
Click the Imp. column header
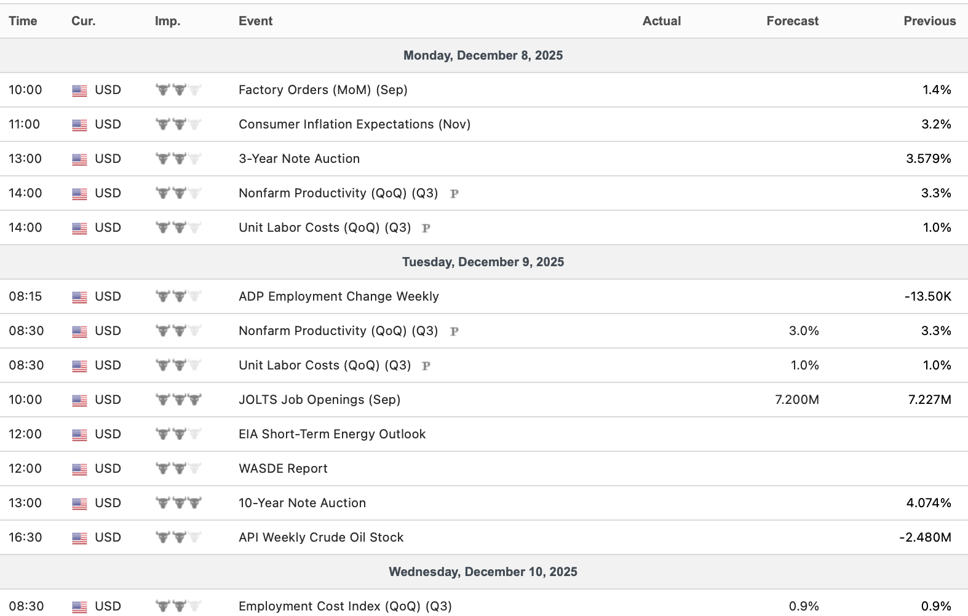tap(167, 21)
